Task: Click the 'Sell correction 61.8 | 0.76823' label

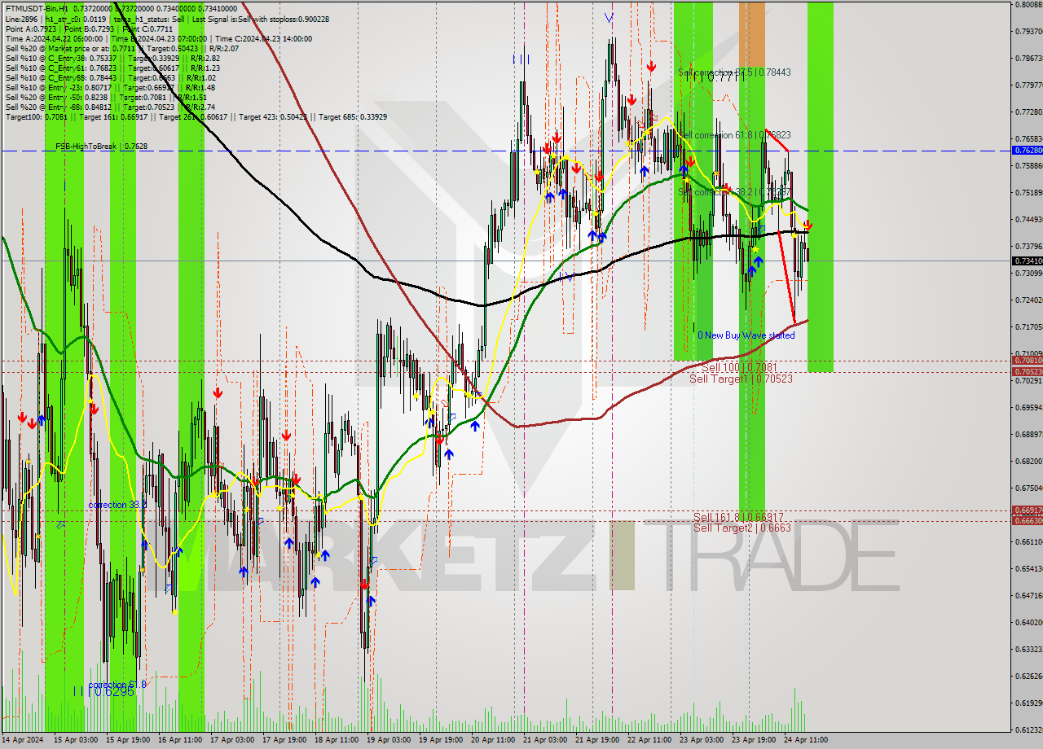Action: coord(734,135)
